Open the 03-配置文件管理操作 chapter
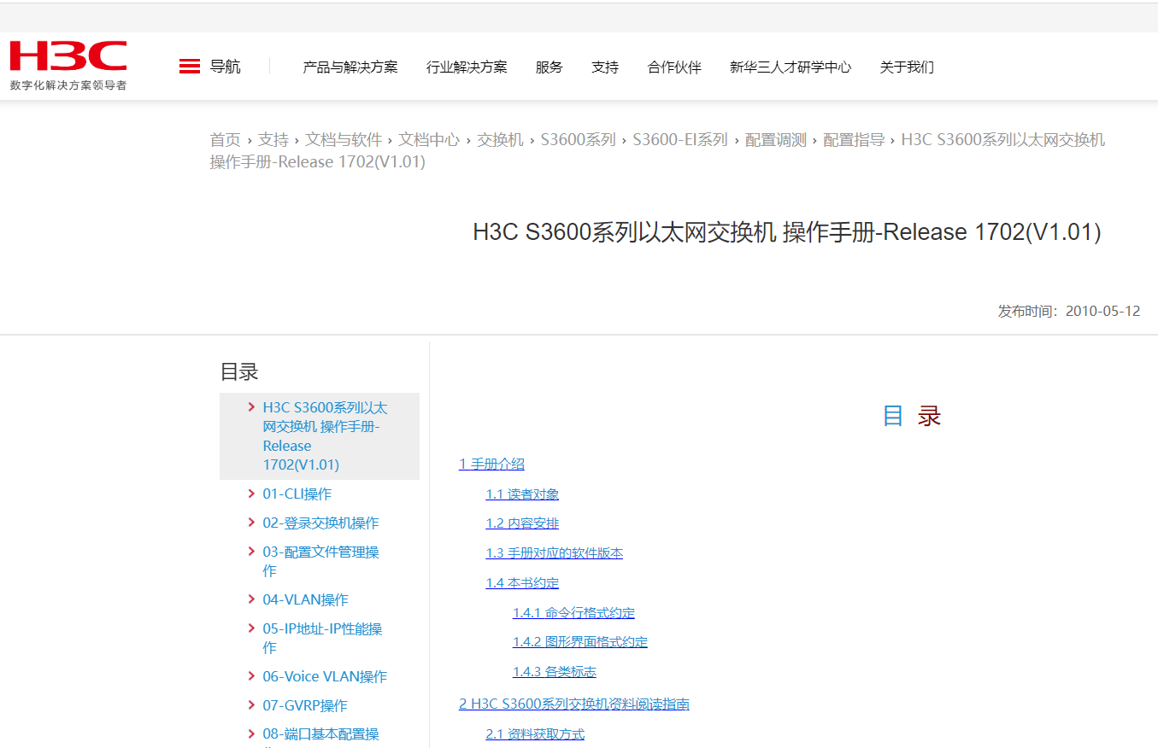Screen dimensions: 1158x748 (x=320, y=561)
